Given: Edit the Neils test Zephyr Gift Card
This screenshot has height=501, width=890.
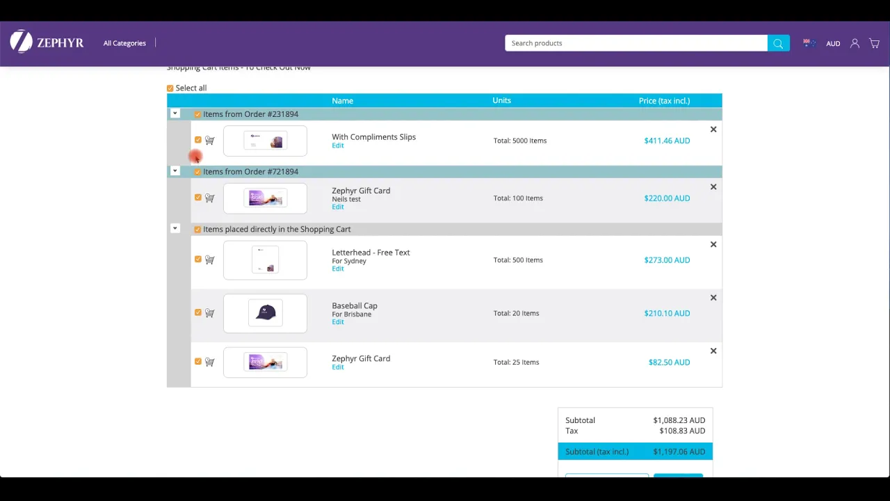Looking at the screenshot, I should point(338,207).
